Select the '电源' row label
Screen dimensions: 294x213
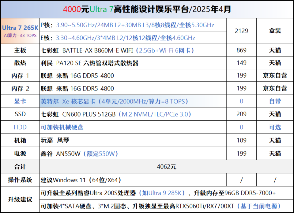[x=20, y=153]
